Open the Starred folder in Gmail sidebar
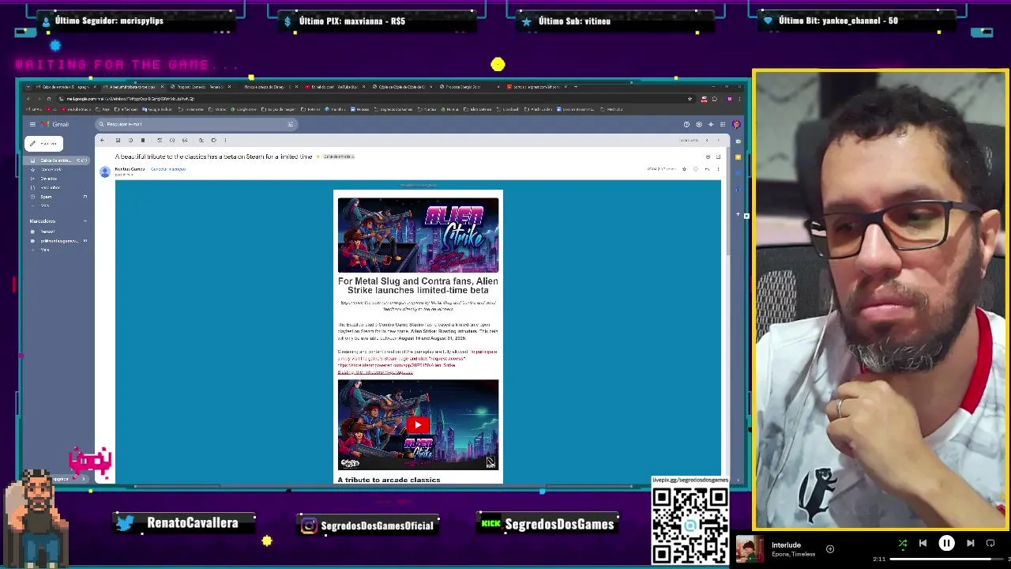 coord(51,169)
